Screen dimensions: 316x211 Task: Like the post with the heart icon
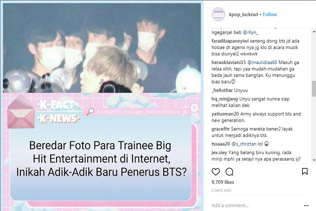point(216,172)
